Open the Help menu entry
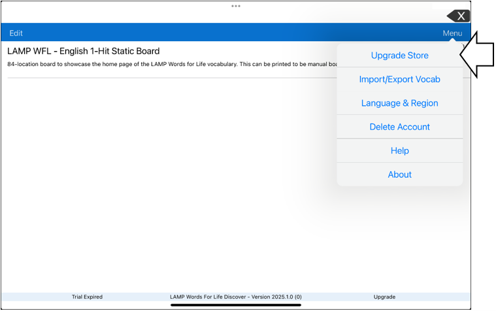The width and height of the screenshot is (496, 311). pos(399,150)
